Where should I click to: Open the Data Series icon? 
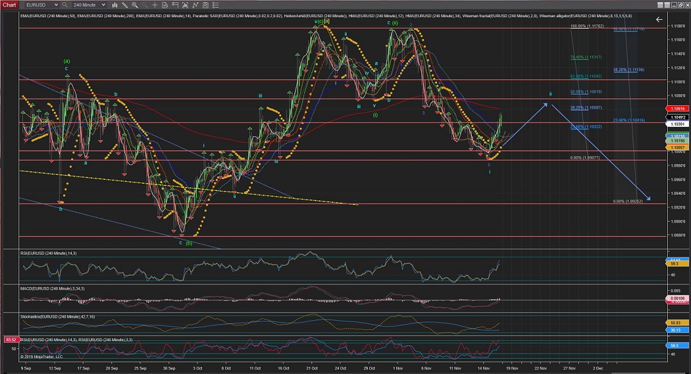coord(185,5)
